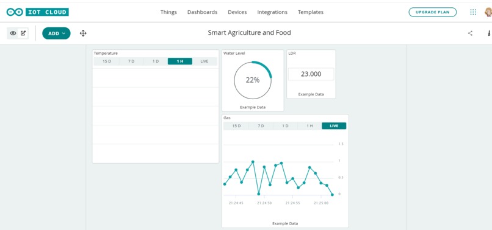Select 7 D range in Gas chart
The image size is (492, 230).
click(261, 126)
